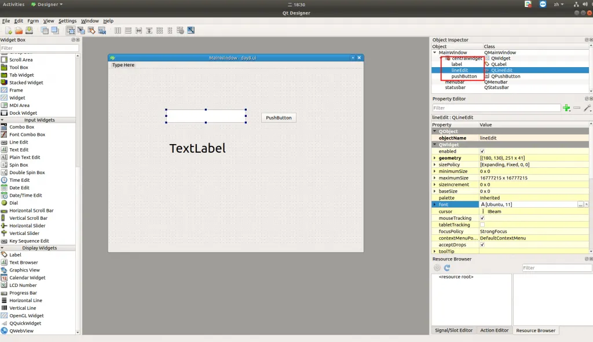Collapse the MainWindow tree node in Object Inspector

pos(435,53)
